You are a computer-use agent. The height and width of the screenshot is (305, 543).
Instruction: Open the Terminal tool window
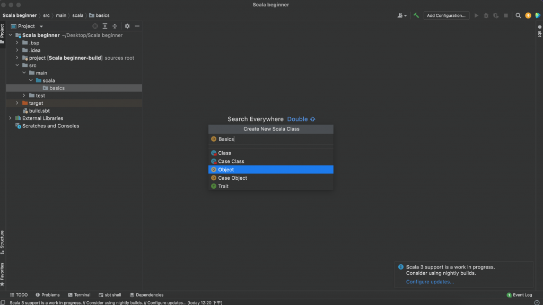coord(79,294)
